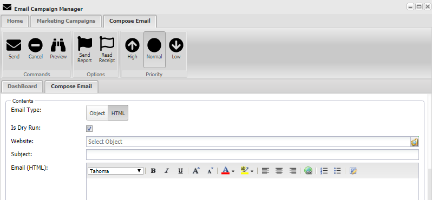Align text right in editor
Screen dimensions: 432x200
point(292,171)
